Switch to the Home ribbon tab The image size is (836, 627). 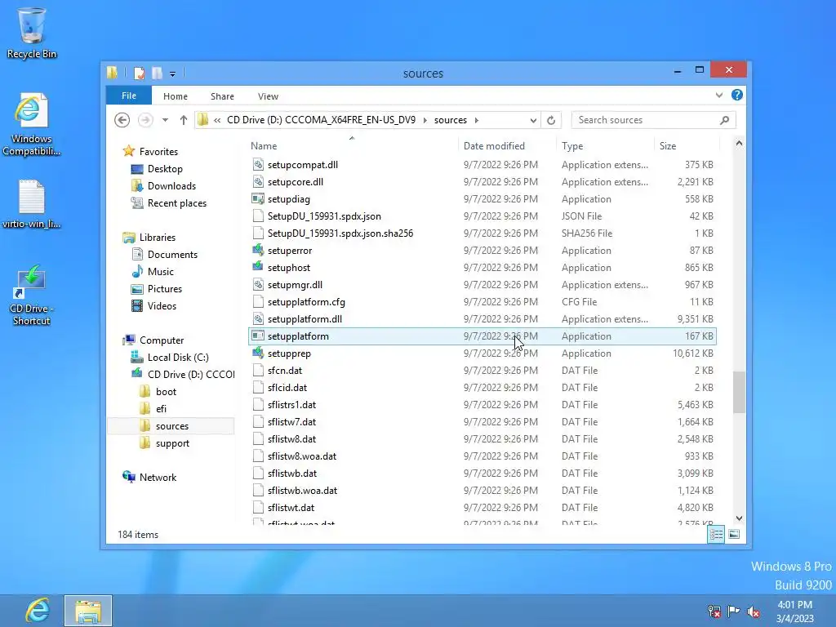(x=176, y=96)
